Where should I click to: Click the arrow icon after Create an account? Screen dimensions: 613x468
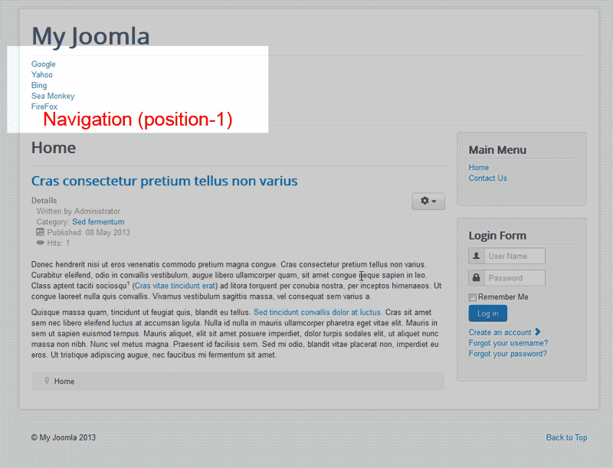(x=538, y=332)
